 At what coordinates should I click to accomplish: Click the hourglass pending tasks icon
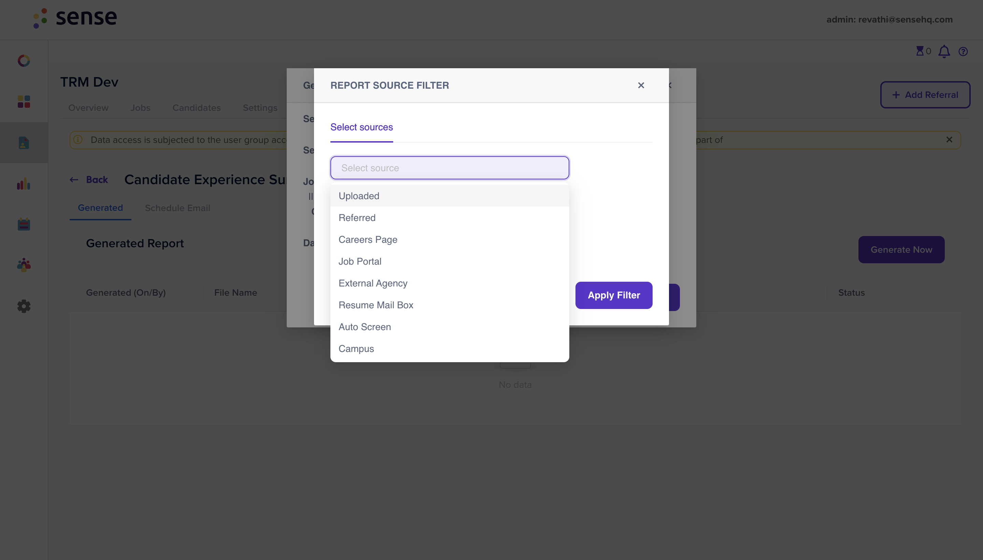coord(920,51)
